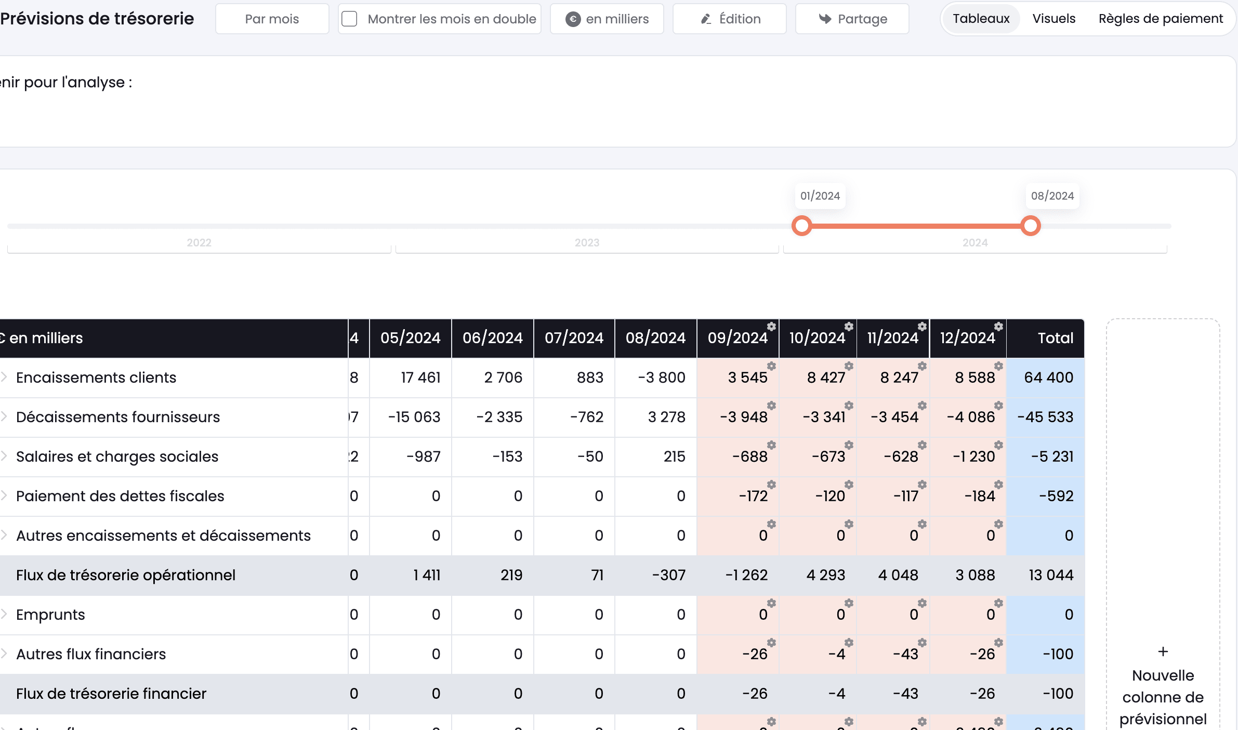Expand the Décaissements fournisseurs row
Screen dimensions: 1238x730
click(x=4, y=416)
